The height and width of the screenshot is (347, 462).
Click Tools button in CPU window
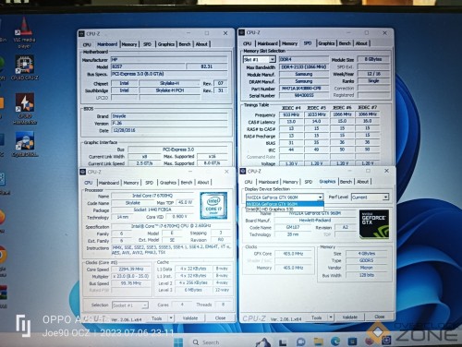pyautogui.click(x=157, y=318)
